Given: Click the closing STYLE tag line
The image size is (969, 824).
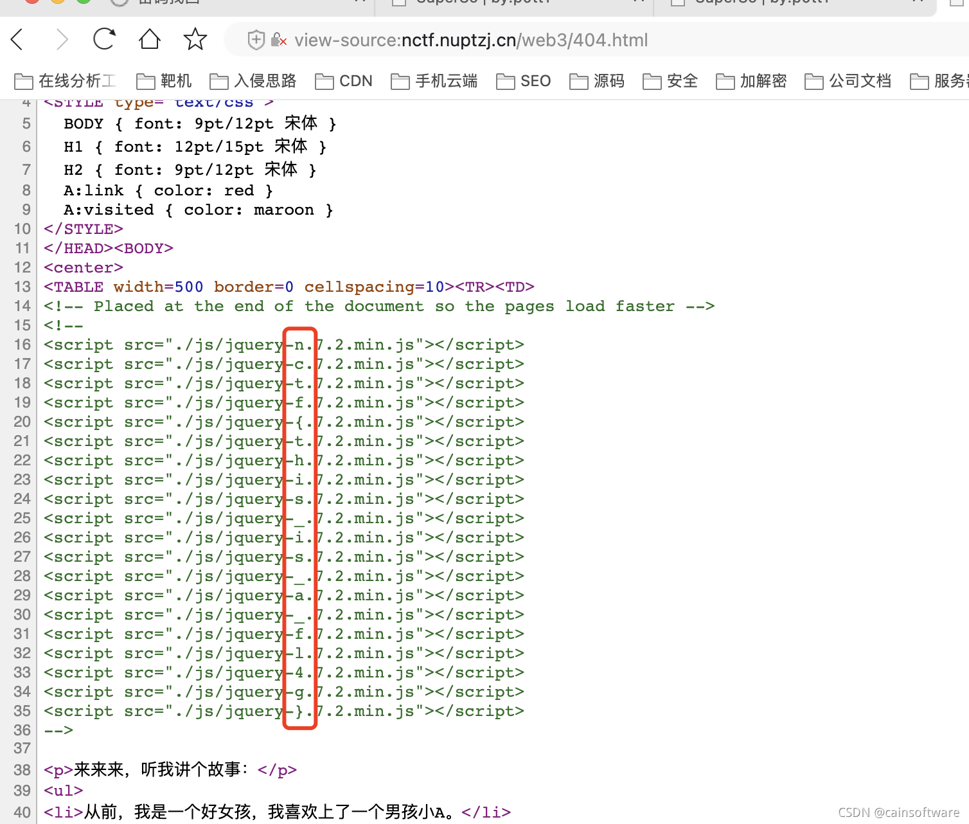Looking at the screenshot, I should pyautogui.click(x=84, y=229).
